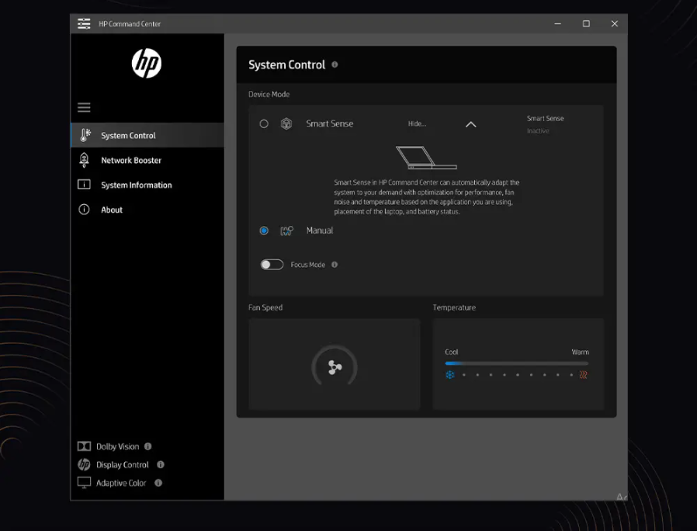Click the Cool to Warm temperature slider bar
Viewport: 697px width, 531px height.
tap(516, 363)
